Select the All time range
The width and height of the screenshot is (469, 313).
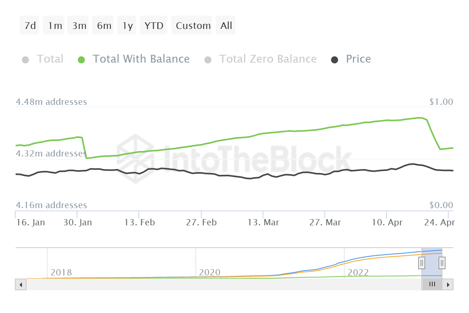pos(226,25)
